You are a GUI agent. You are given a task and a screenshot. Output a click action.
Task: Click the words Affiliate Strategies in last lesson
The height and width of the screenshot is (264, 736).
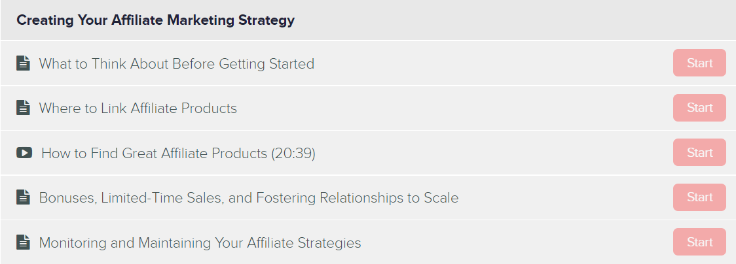304,243
